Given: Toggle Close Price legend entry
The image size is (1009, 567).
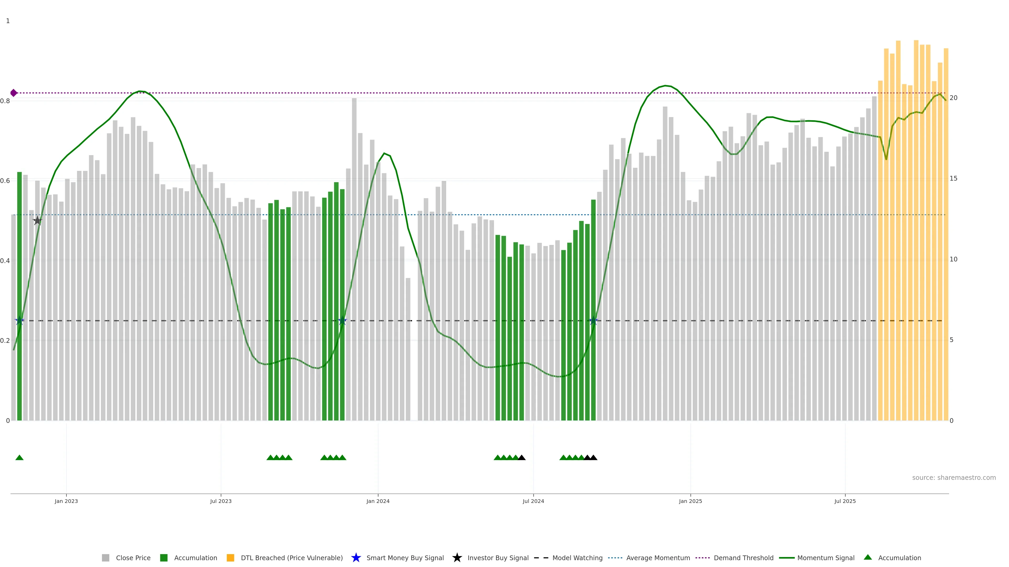Looking at the screenshot, I should point(133,558).
